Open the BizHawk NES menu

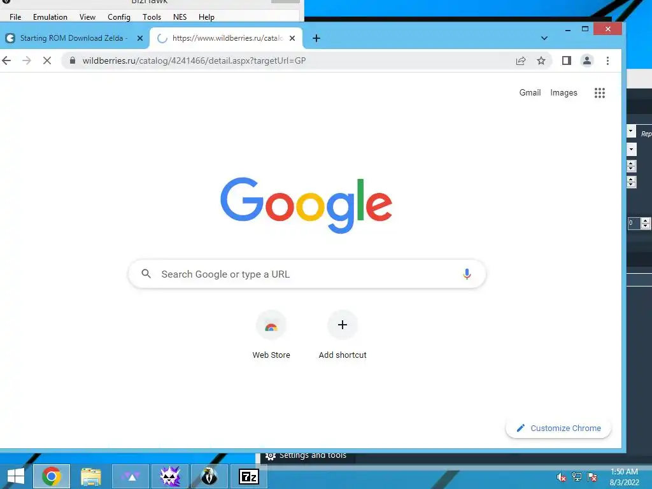[x=180, y=17]
